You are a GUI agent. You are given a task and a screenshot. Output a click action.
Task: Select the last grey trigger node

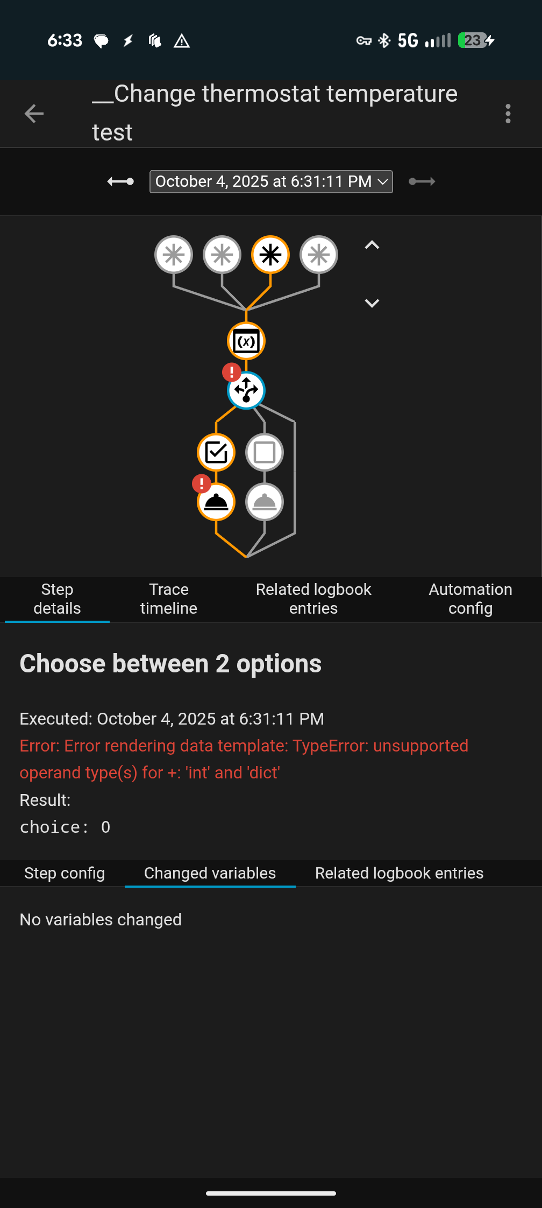(319, 255)
